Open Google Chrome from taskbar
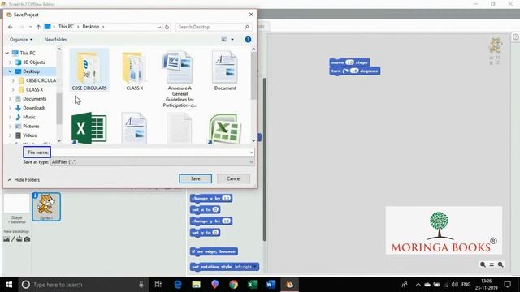 tap(233, 285)
